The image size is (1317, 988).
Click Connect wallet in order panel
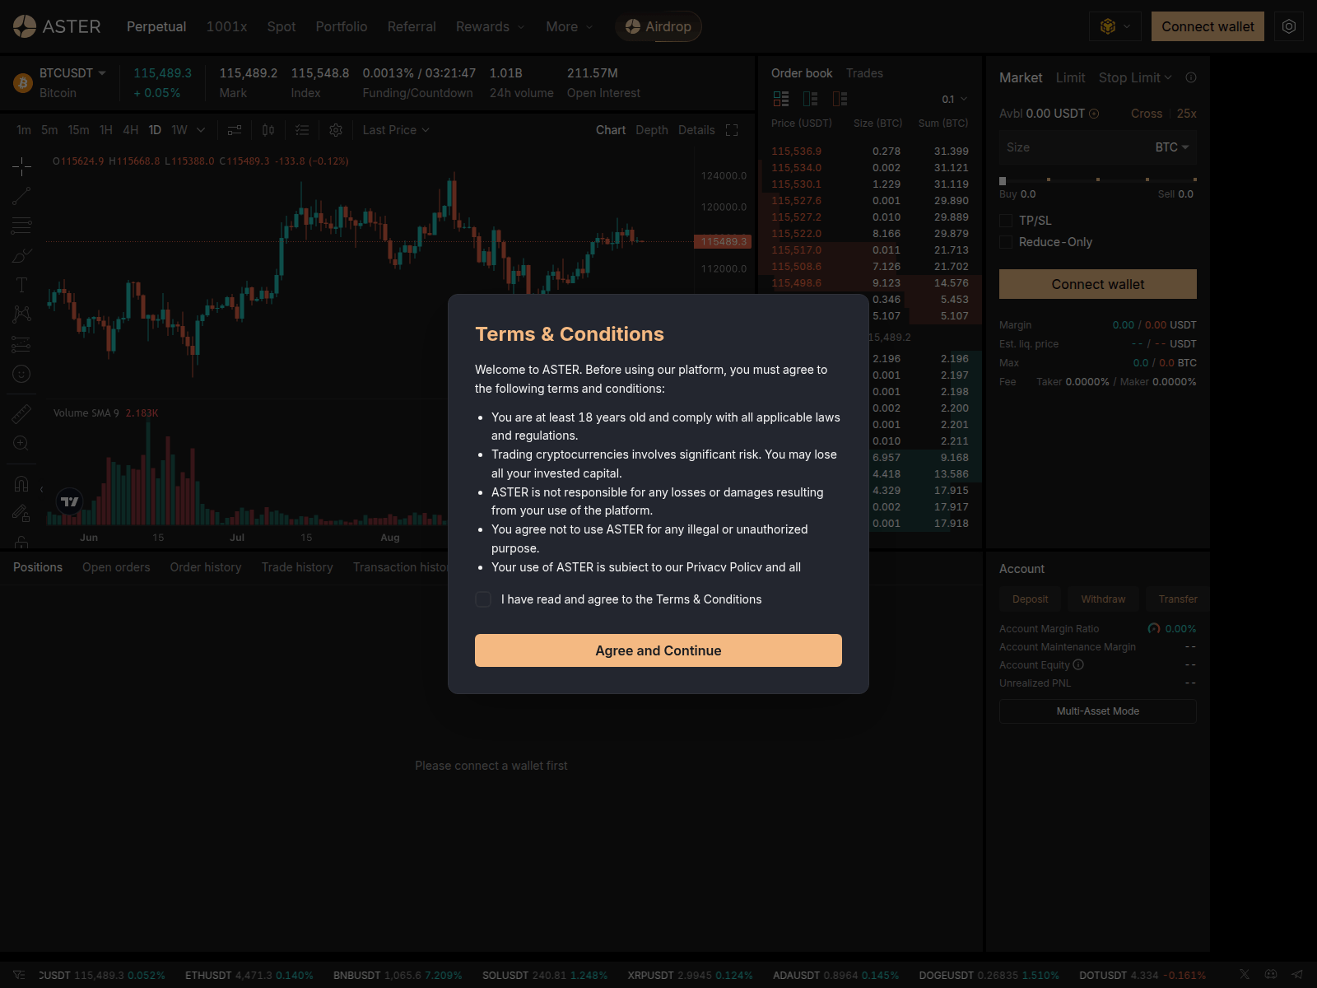1098,284
